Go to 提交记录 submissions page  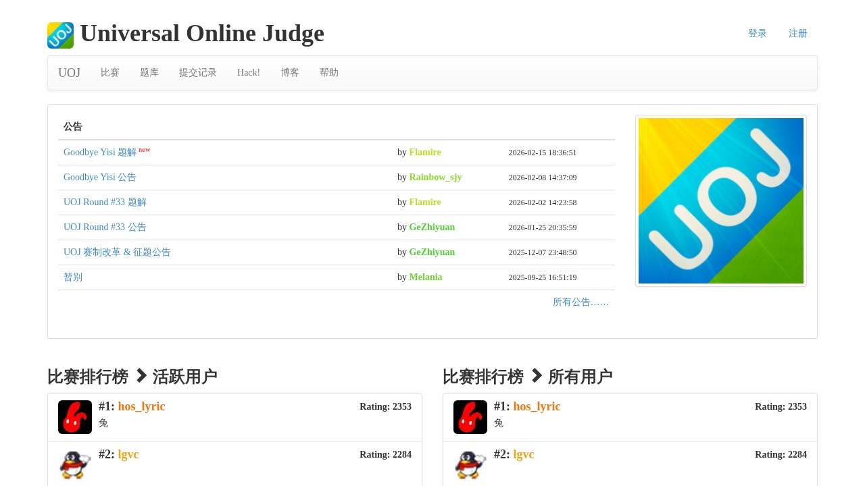[198, 73]
